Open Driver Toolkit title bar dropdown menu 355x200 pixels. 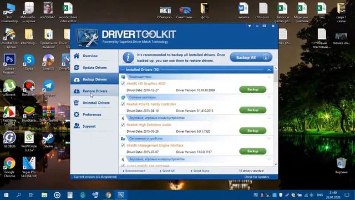coord(250,26)
